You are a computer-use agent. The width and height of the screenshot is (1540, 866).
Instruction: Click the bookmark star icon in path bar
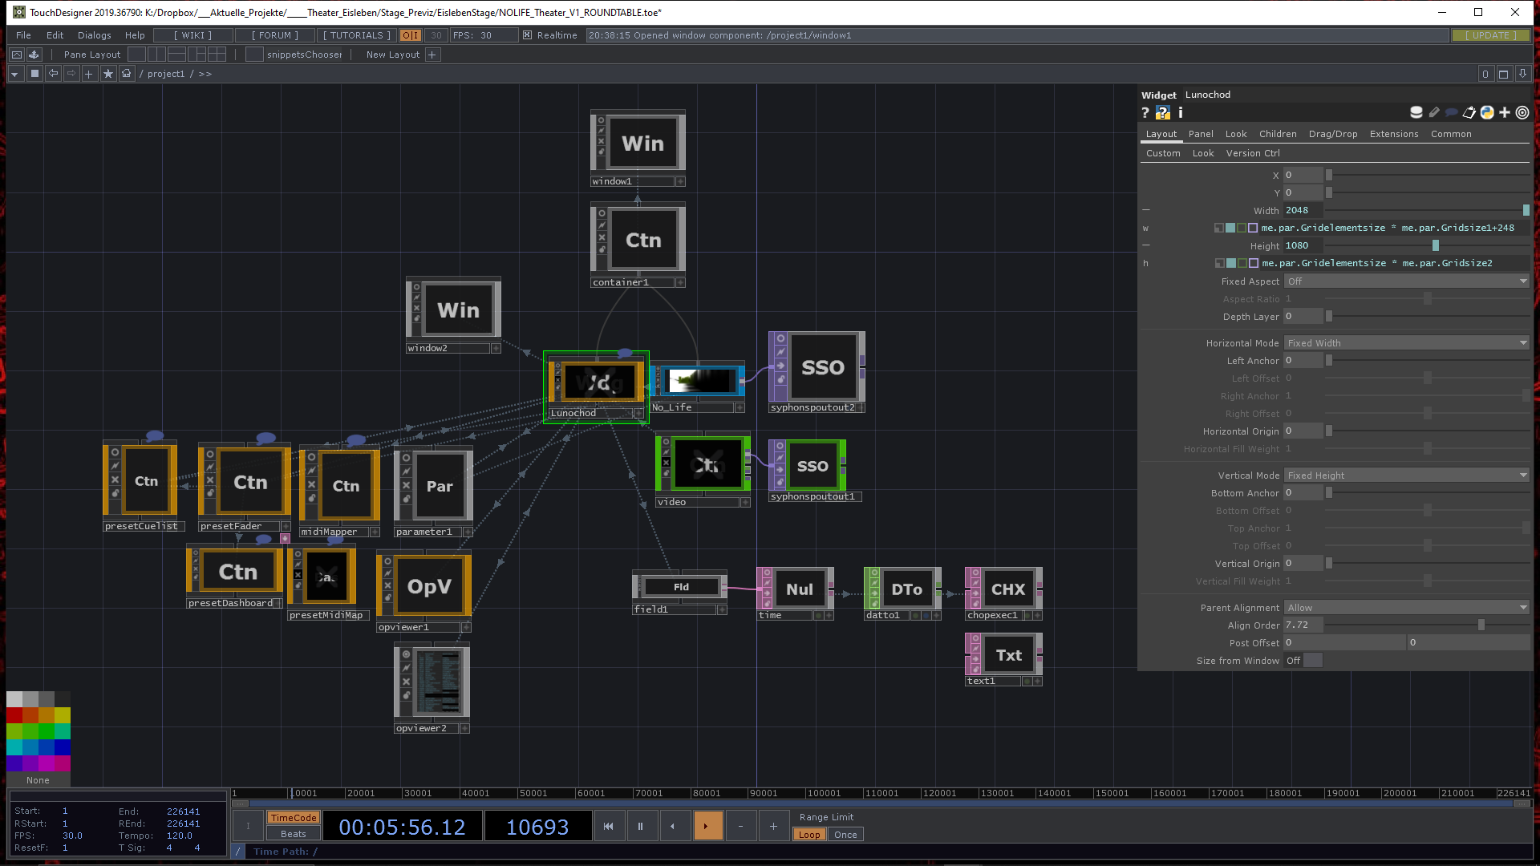click(108, 74)
